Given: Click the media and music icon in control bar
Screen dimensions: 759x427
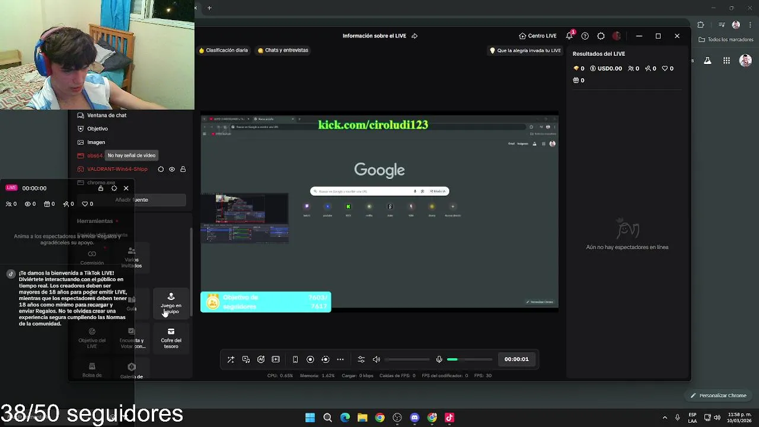Looking at the screenshot, I should click(x=246, y=359).
